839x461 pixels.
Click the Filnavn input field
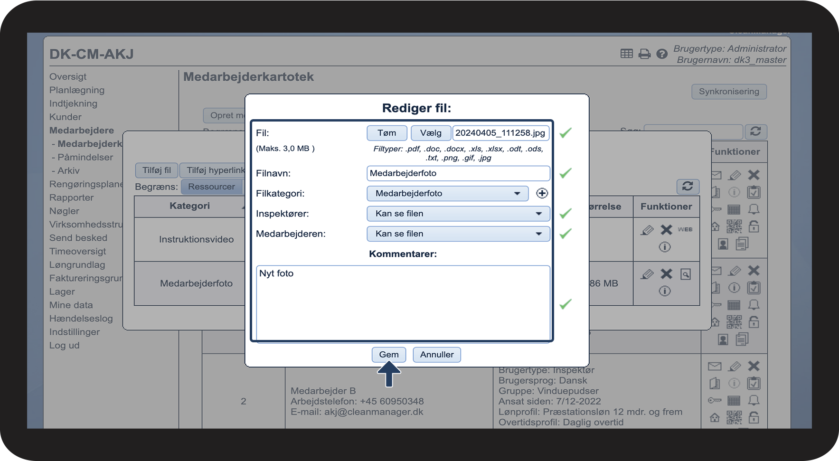coord(458,173)
